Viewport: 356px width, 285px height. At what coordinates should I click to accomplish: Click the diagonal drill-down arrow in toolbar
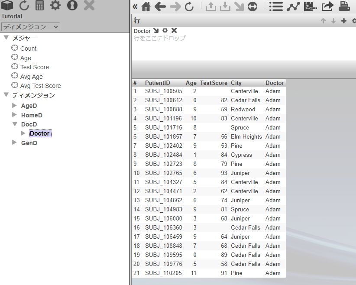point(239,6)
